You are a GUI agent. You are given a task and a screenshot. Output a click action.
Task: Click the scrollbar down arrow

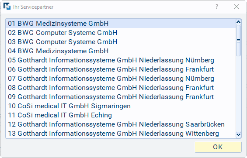tap(239, 134)
